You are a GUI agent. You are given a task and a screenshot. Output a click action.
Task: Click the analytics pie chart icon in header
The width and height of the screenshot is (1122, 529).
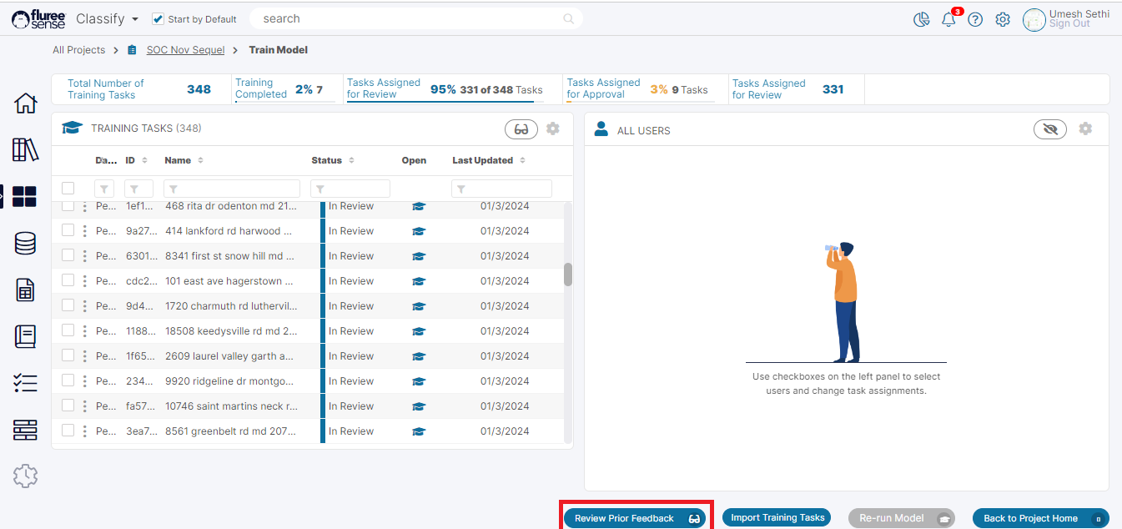(x=922, y=19)
